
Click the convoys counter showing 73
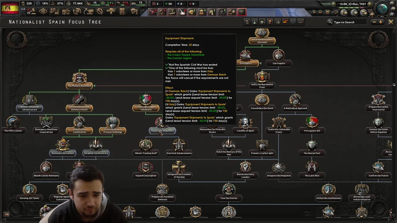pos(138,3)
